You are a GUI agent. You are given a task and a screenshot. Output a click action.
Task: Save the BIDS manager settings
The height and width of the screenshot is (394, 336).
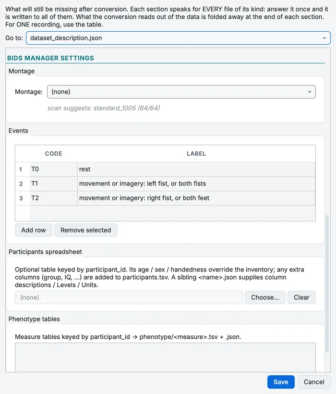(281, 382)
